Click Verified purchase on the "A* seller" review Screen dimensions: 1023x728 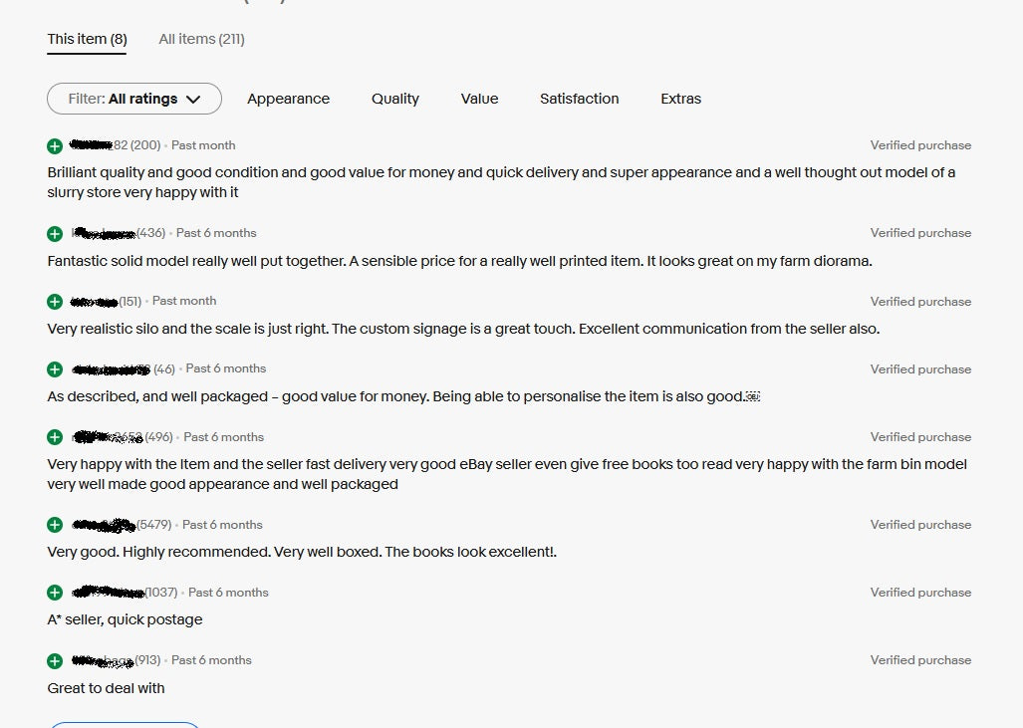(x=920, y=593)
